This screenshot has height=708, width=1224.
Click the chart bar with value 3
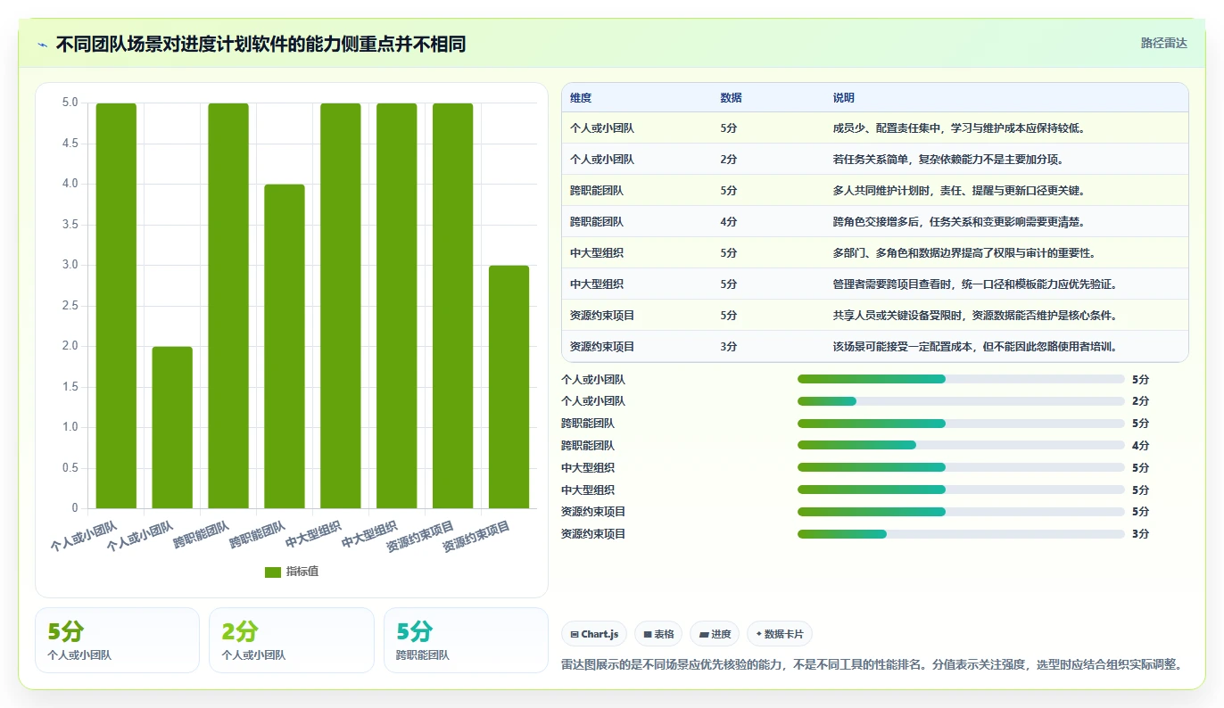(509, 387)
